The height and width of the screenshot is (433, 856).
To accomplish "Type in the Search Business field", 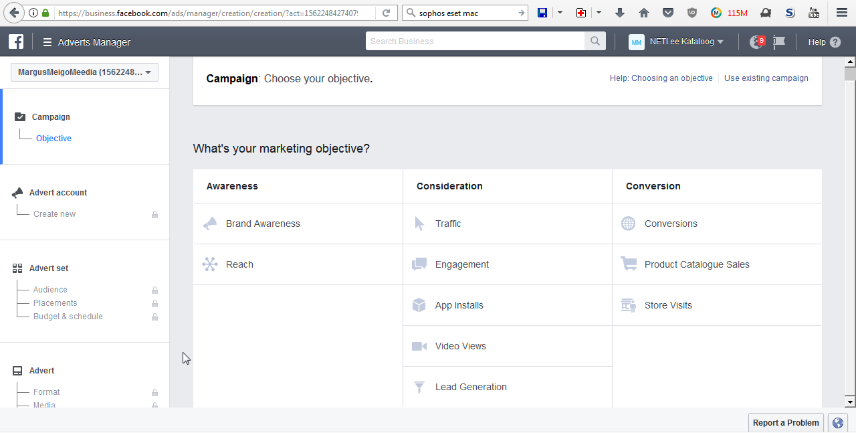I will click(475, 41).
